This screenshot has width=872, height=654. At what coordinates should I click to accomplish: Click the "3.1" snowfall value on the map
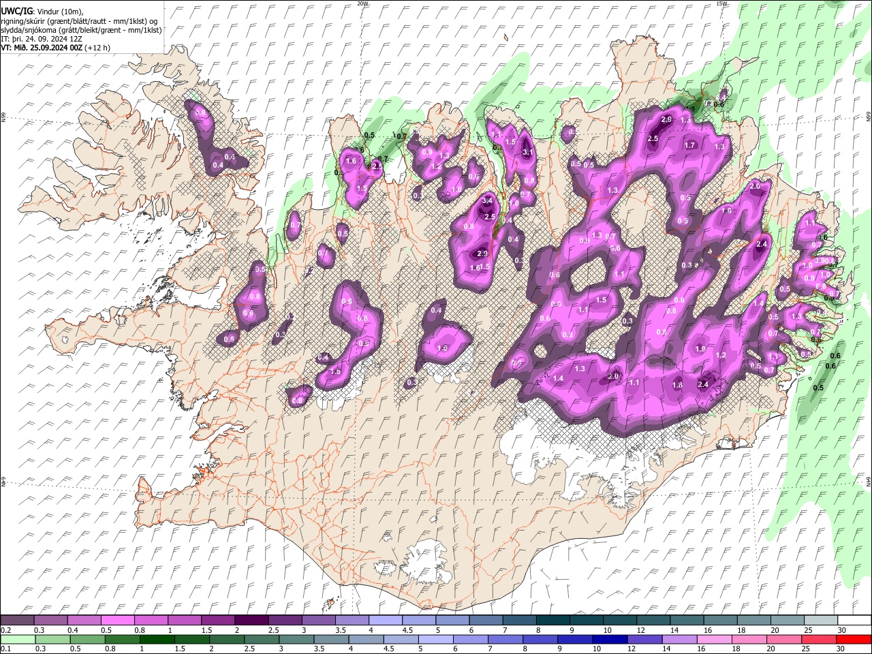(x=527, y=153)
